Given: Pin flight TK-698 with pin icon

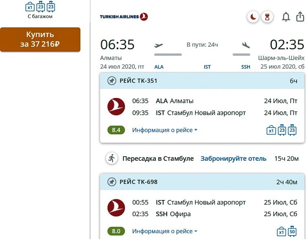Looking at the screenshot, I should coord(112,182).
